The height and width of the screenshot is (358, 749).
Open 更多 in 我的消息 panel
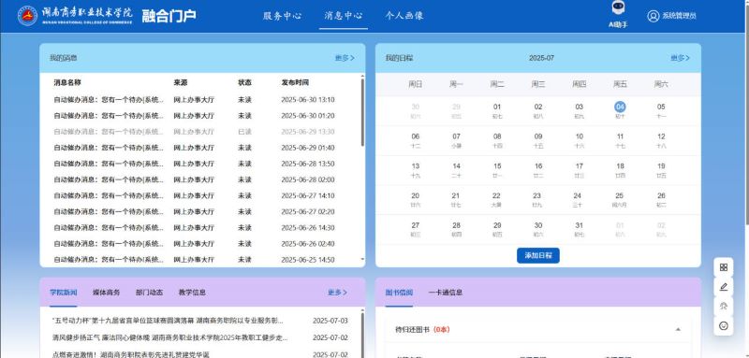point(345,58)
